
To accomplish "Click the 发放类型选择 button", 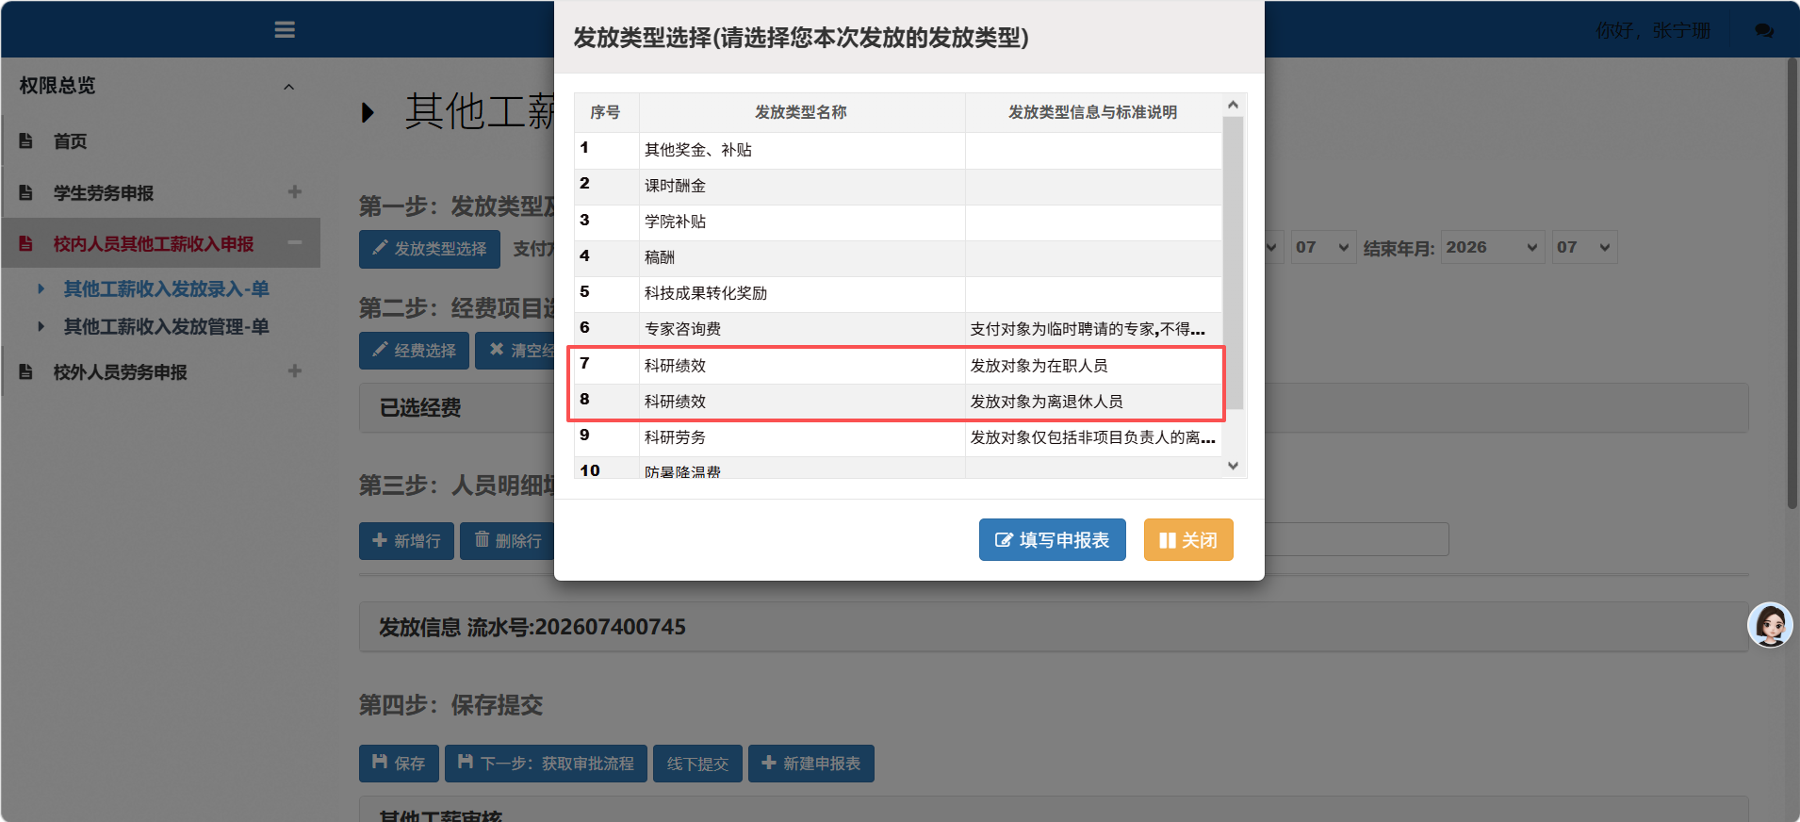I will pyautogui.click(x=430, y=249).
